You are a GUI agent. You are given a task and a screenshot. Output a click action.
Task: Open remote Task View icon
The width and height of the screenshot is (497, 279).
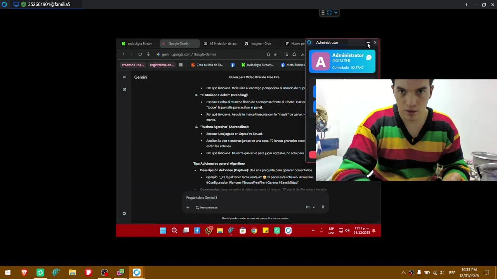pyautogui.click(x=186, y=231)
